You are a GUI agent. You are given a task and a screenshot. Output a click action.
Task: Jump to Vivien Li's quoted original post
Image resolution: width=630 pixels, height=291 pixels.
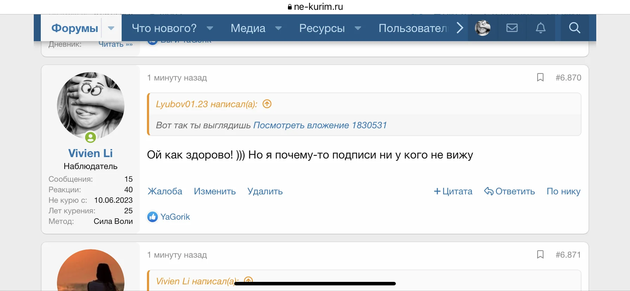tap(249, 280)
